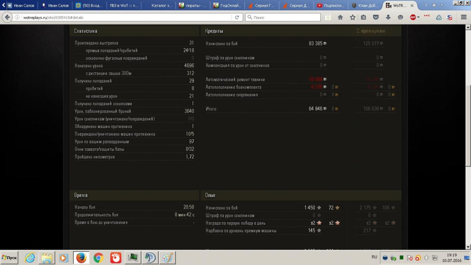The width and height of the screenshot is (471, 265).
Task: Click the Adblock Plus ABP icon
Action: 413,17
